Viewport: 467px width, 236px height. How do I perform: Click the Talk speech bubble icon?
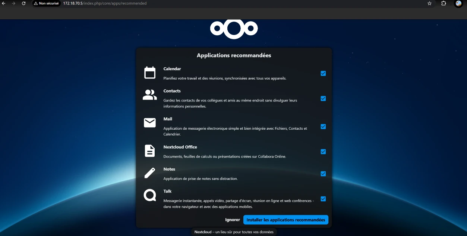point(150,195)
